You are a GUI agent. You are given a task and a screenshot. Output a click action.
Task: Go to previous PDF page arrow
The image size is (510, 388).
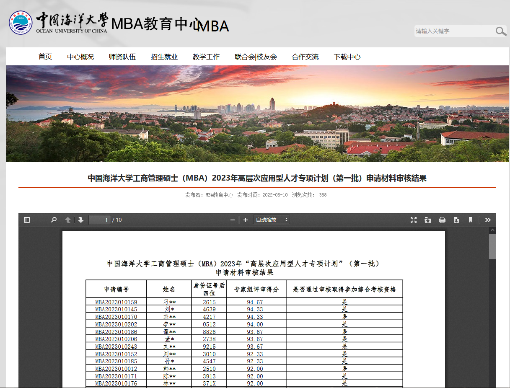click(x=68, y=220)
